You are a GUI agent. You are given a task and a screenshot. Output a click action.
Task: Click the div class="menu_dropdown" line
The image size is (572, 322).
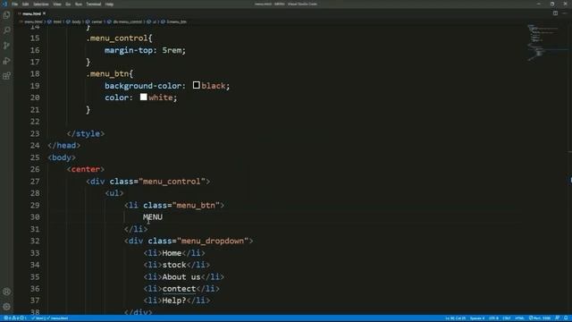189,241
